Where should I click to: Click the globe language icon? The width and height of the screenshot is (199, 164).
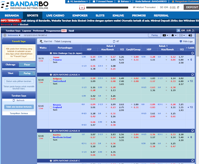(5, 35)
